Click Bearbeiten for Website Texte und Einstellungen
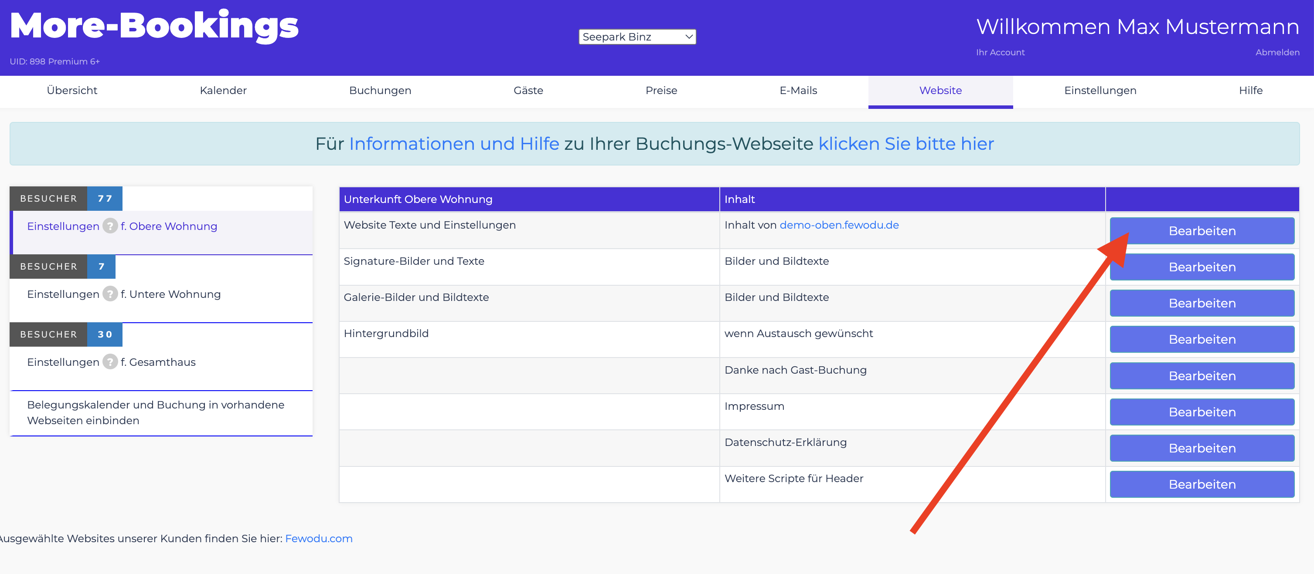Image resolution: width=1314 pixels, height=574 pixels. (x=1202, y=231)
